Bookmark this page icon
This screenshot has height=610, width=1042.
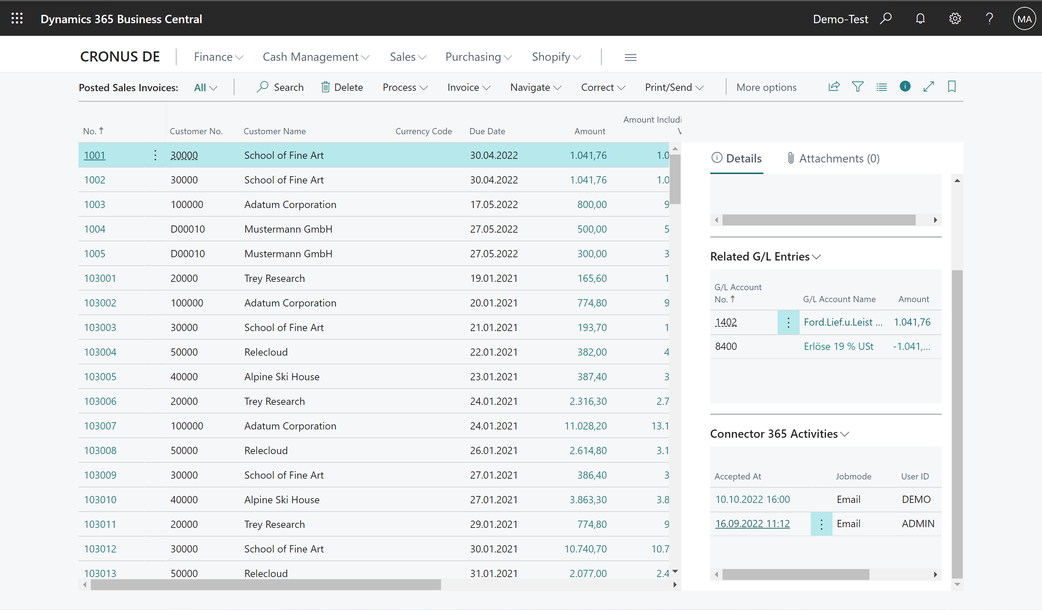952,86
